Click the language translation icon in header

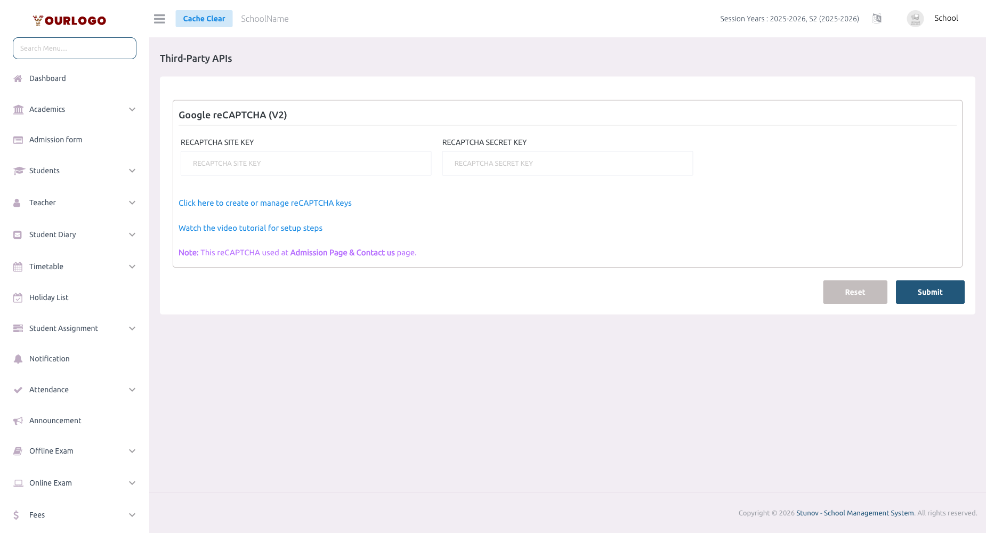(877, 18)
